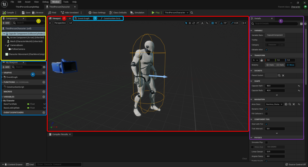This screenshot has width=308, height=167.
Task: Open Class Defaults
Action: click(118, 13)
